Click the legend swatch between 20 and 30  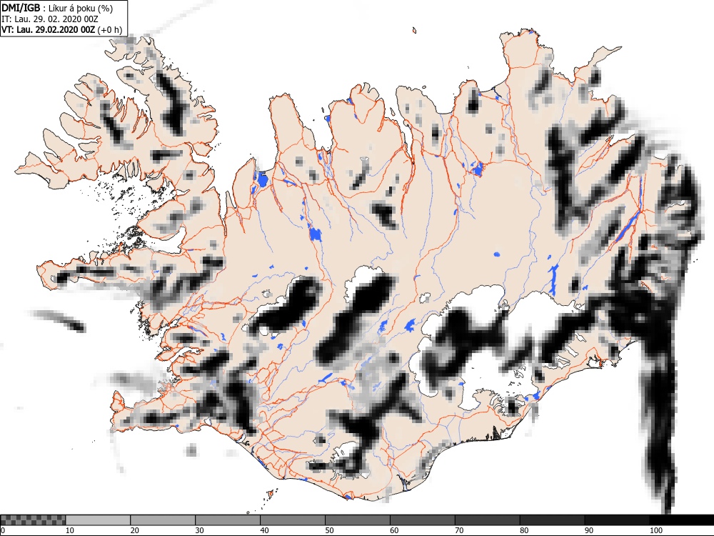tap(163, 520)
